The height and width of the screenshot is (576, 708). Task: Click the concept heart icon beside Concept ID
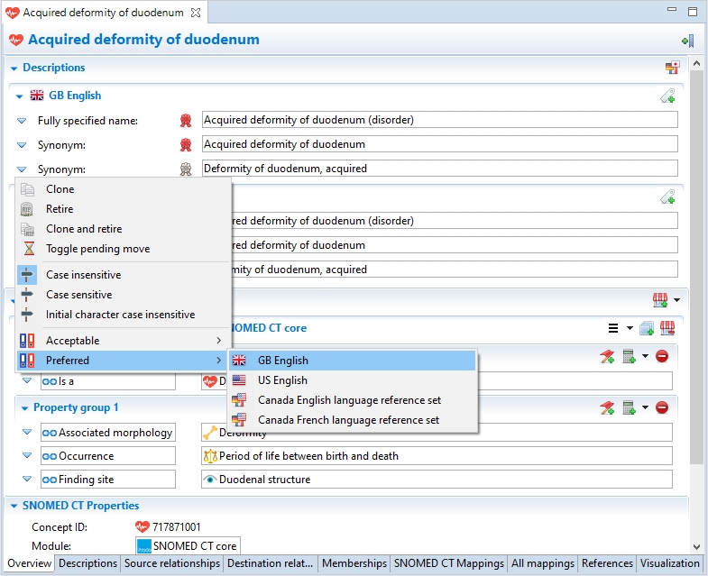click(142, 526)
